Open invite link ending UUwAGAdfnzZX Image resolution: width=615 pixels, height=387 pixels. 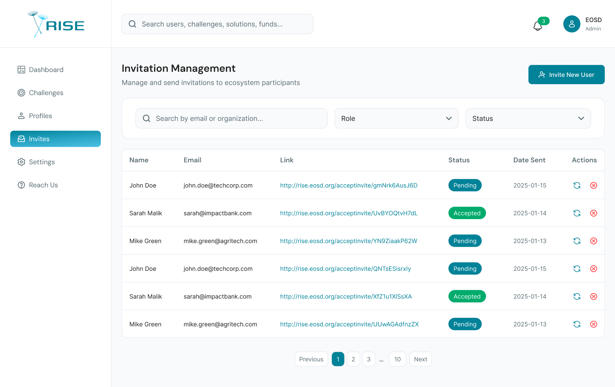[349, 324]
